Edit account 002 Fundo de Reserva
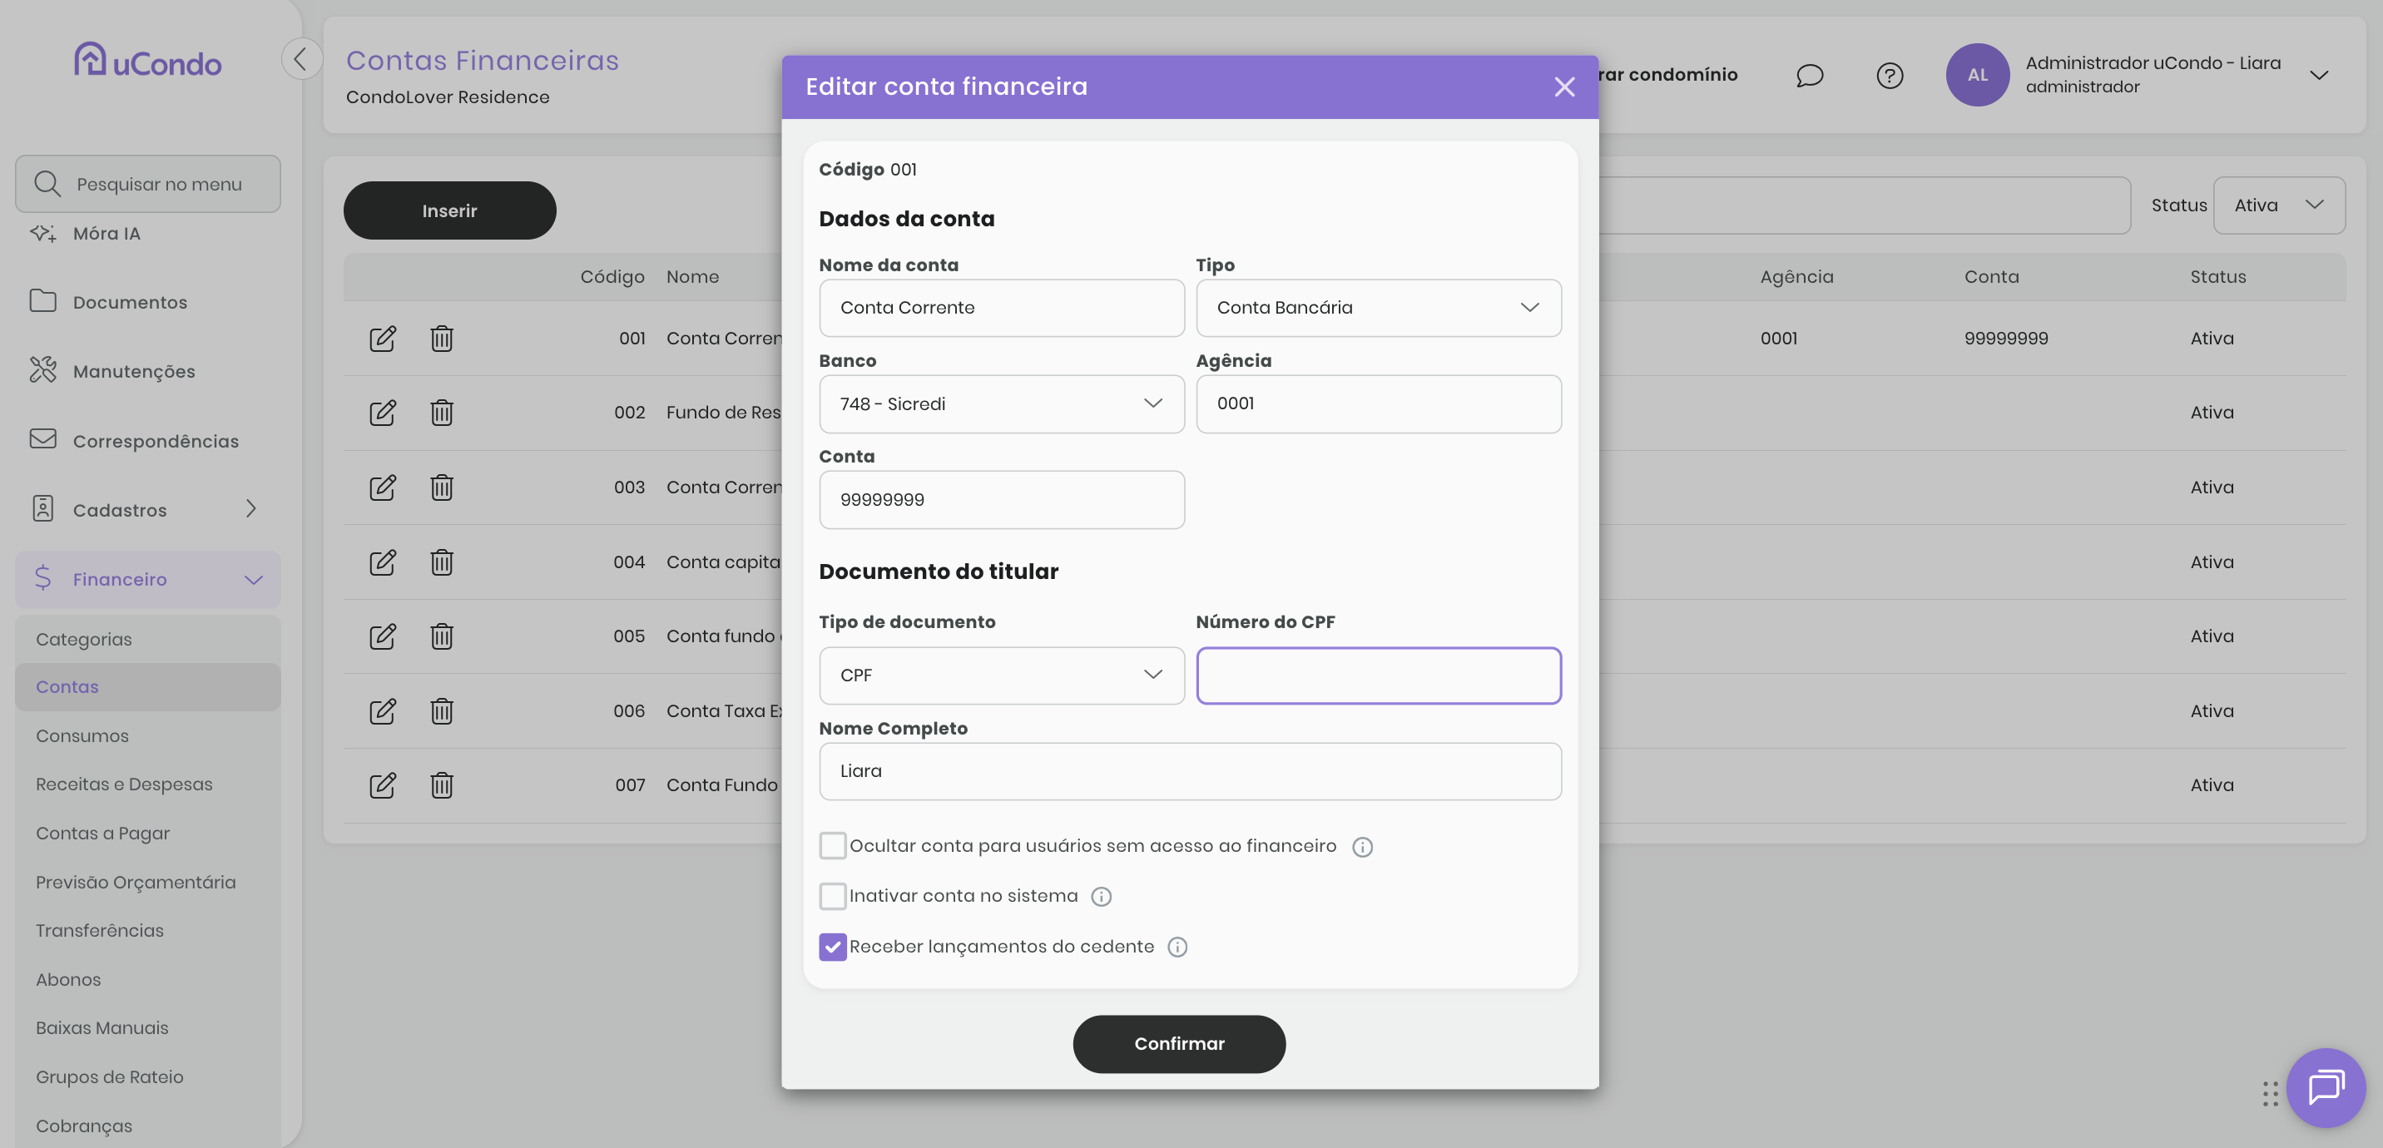This screenshot has width=2383, height=1148. click(x=382, y=413)
